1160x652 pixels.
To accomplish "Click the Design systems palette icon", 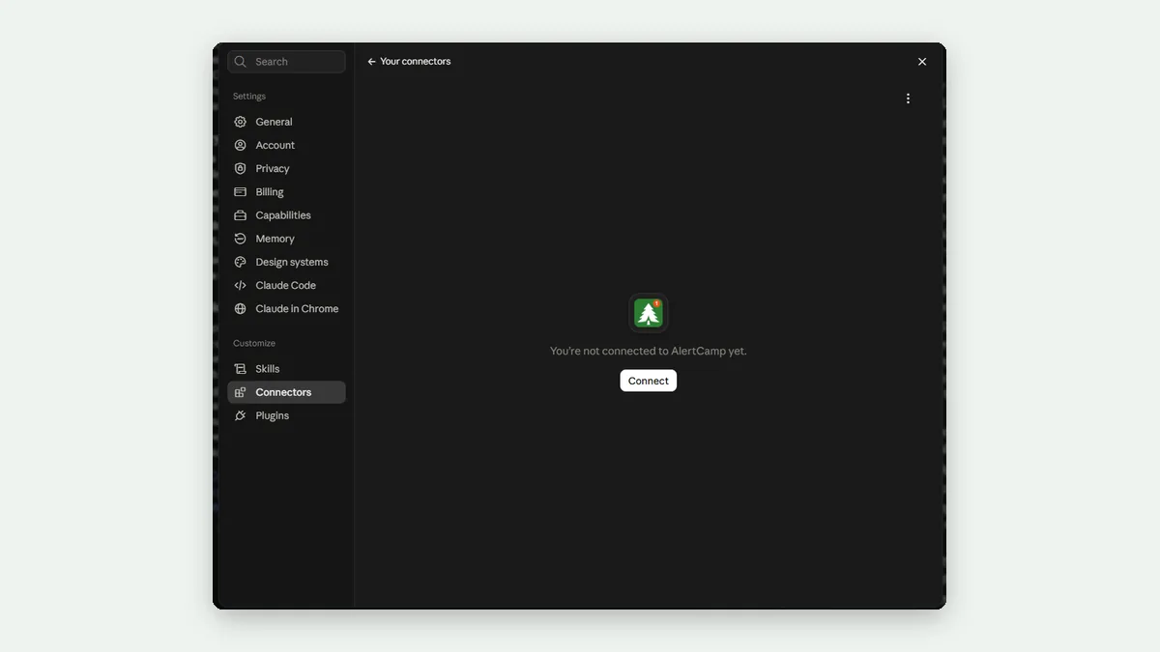I will click(241, 262).
